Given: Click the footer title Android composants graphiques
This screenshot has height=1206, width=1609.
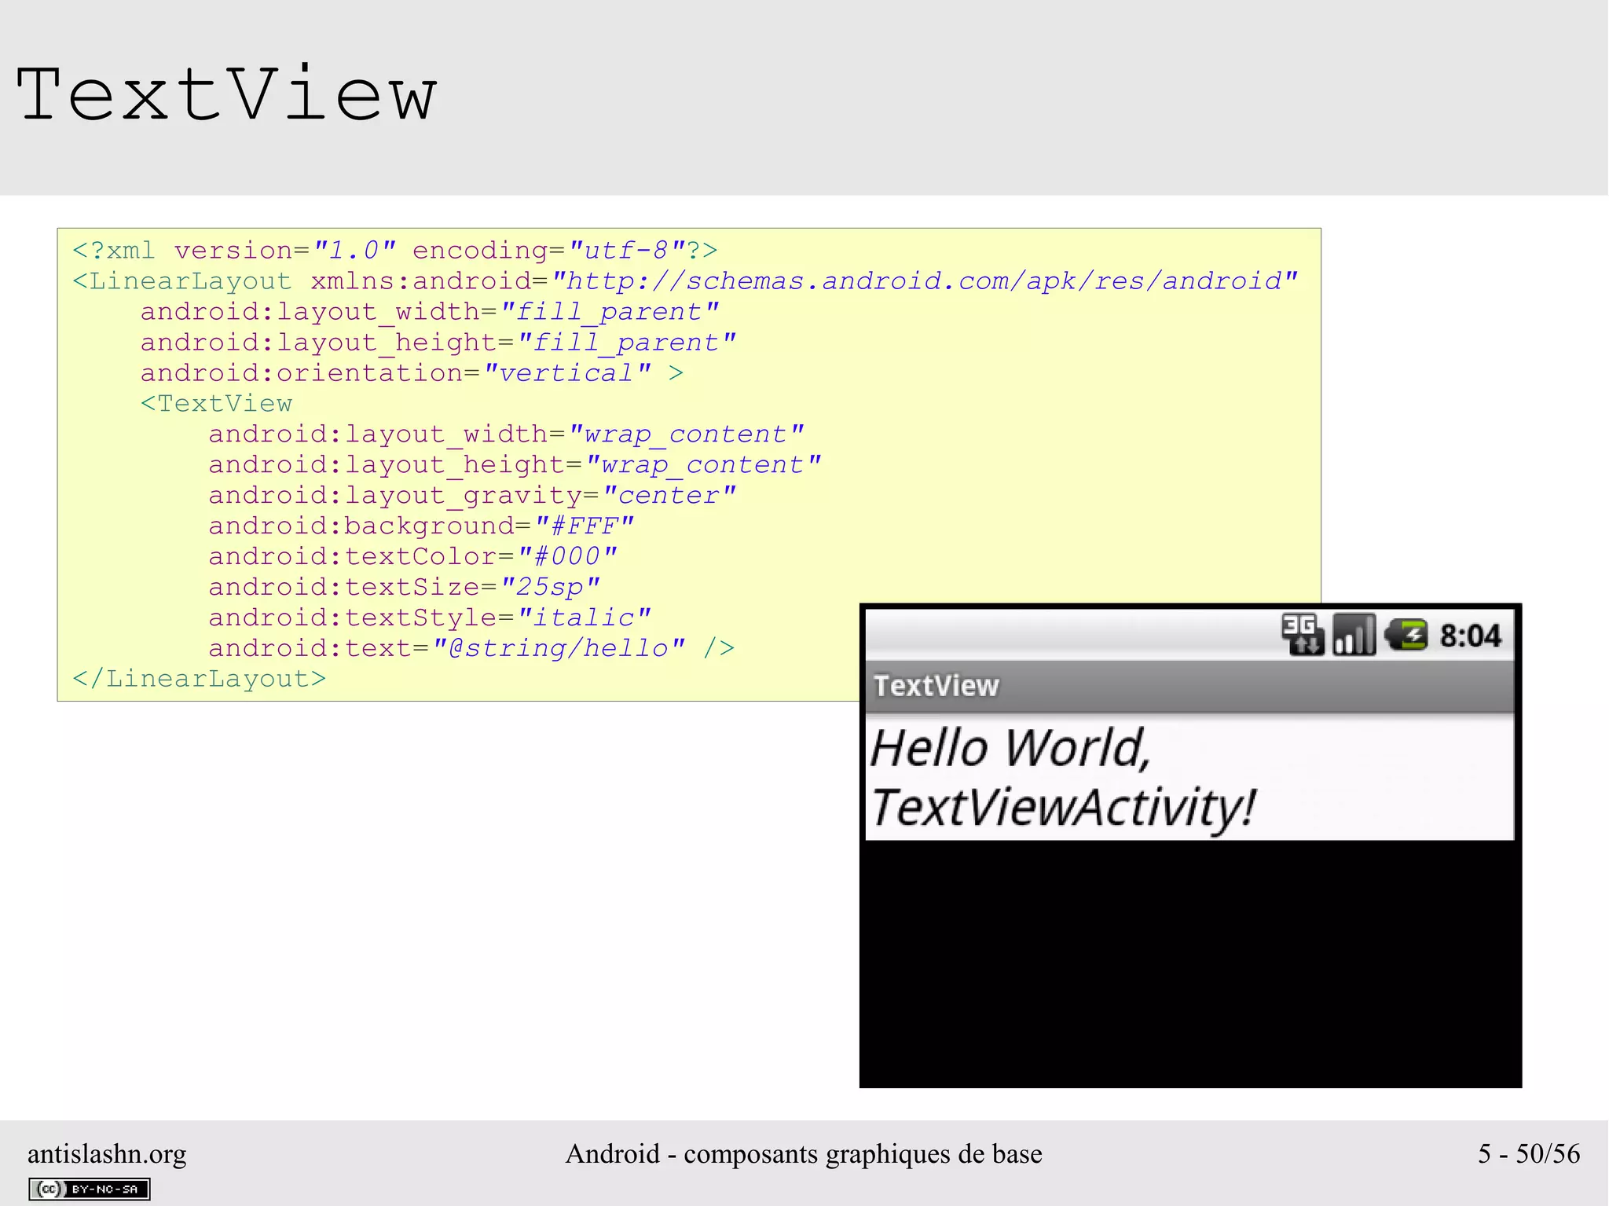Looking at the screenshot, I should click(804, 1153).
